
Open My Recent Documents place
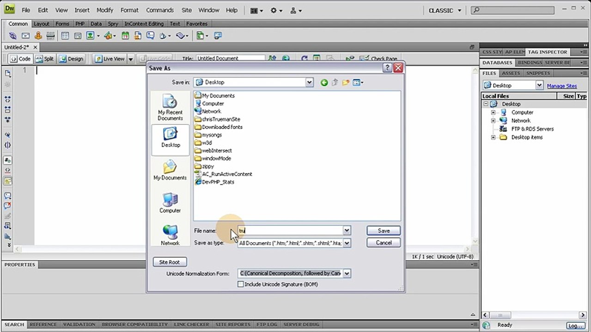coord(170,108)
